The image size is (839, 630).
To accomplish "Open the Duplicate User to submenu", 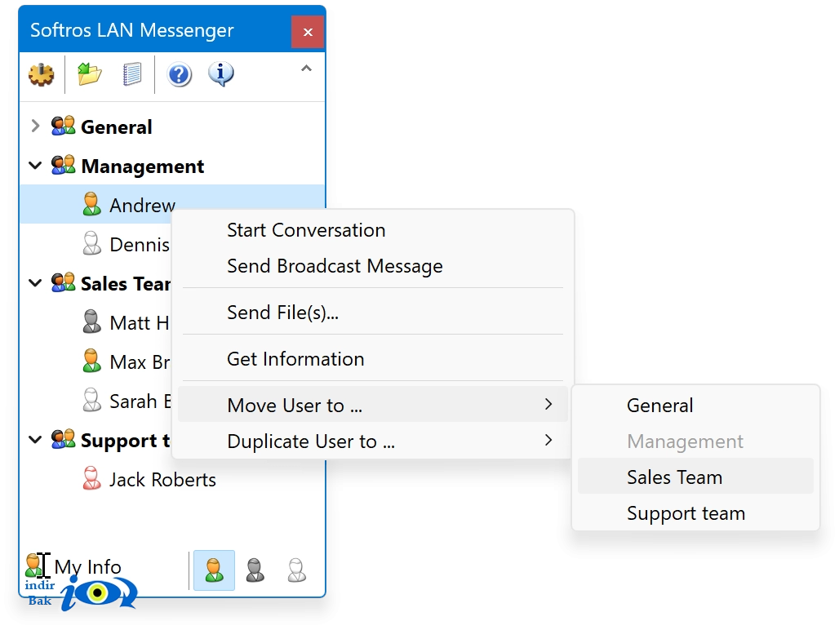I will point(373,441).
